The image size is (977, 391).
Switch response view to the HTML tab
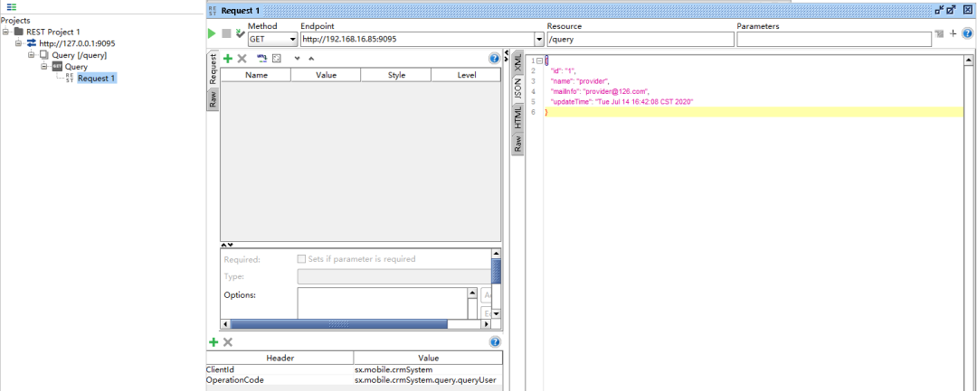coord(517,118)
